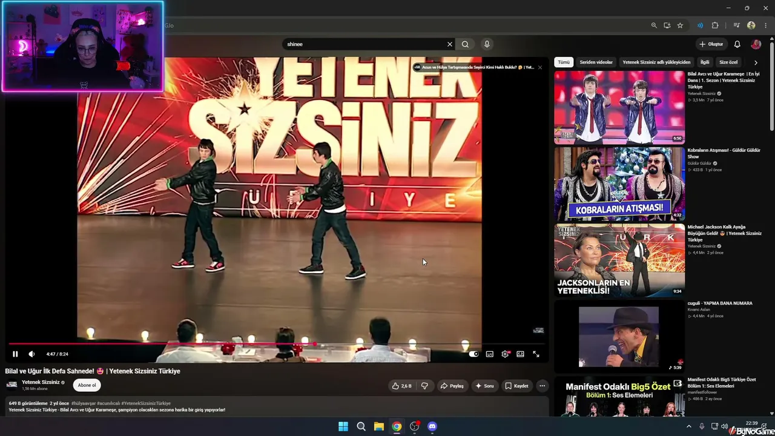This screenshot has width=775, height=436.
Task: Click the browser zoom magnifier icon
Action: click(x=654, y=25)
